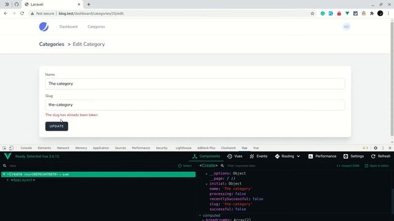The height and width of the screenshot is (221, 394).
Task: Click the page vertical scrollbar
Action: 392,79
